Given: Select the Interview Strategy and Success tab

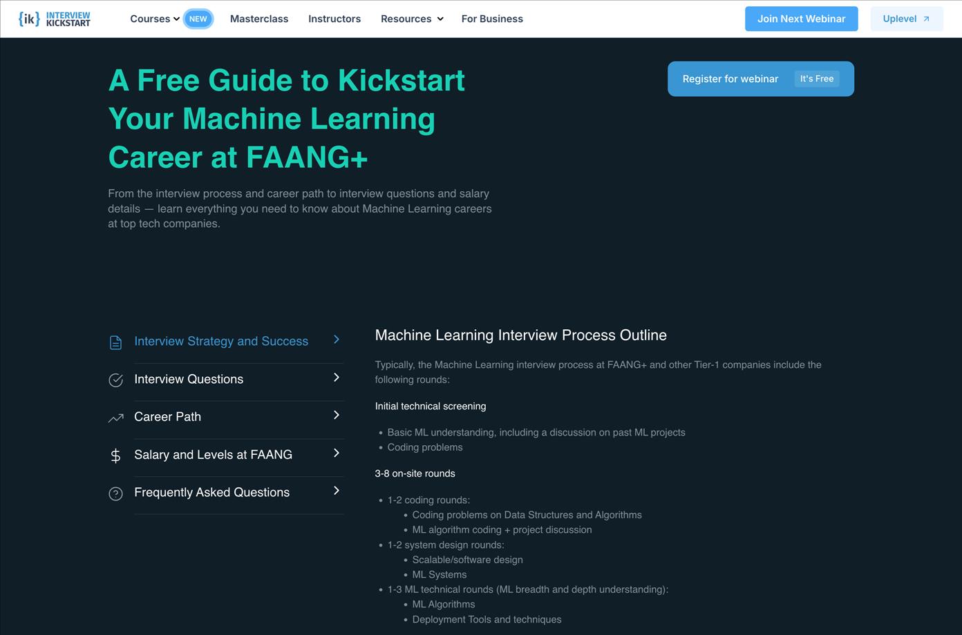Looking at the screenshot, I should (221, 341).
